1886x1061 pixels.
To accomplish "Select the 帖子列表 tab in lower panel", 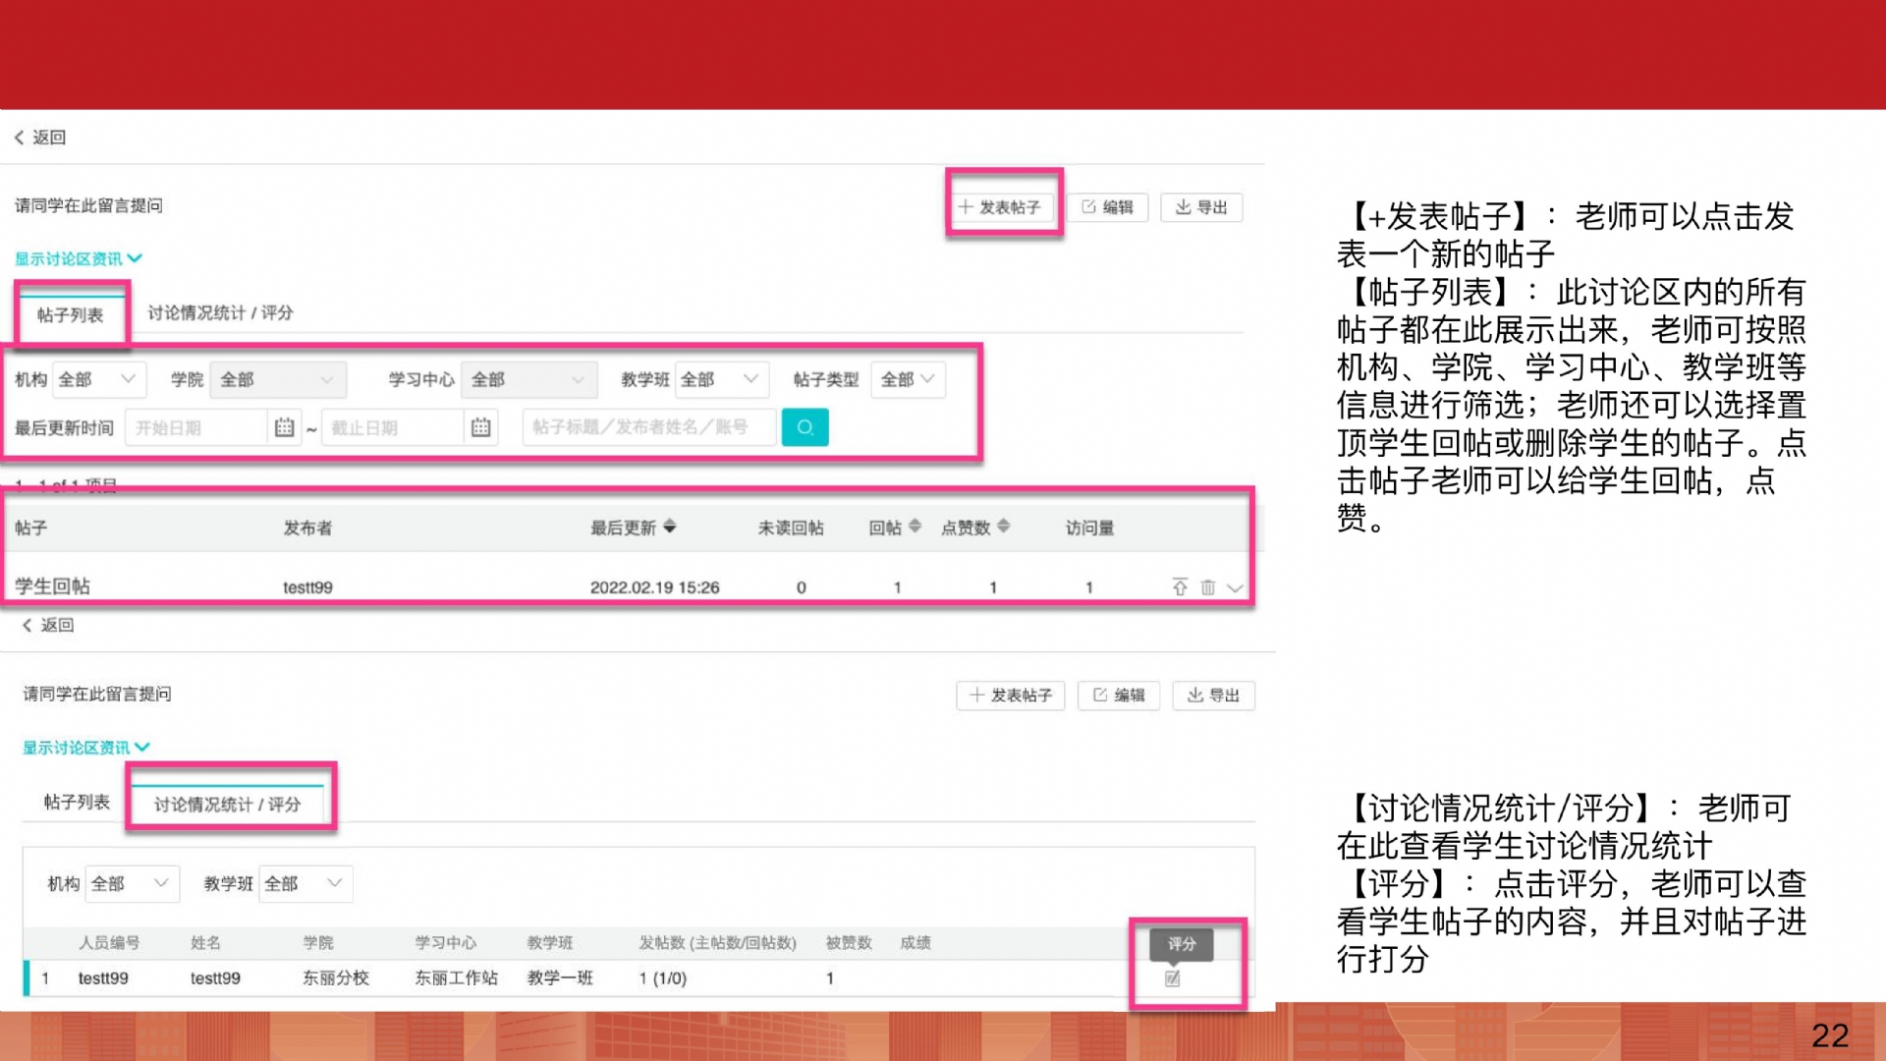I will coord(77,803).
